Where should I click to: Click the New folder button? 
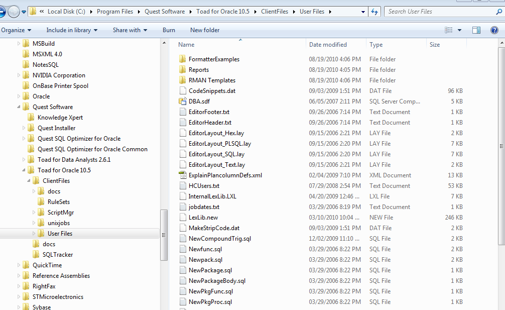(x=205, y=30)
